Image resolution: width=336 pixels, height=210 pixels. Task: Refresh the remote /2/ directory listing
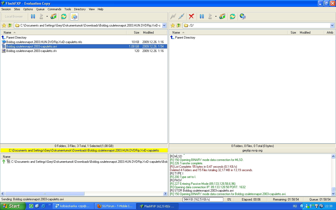point(232,17)
